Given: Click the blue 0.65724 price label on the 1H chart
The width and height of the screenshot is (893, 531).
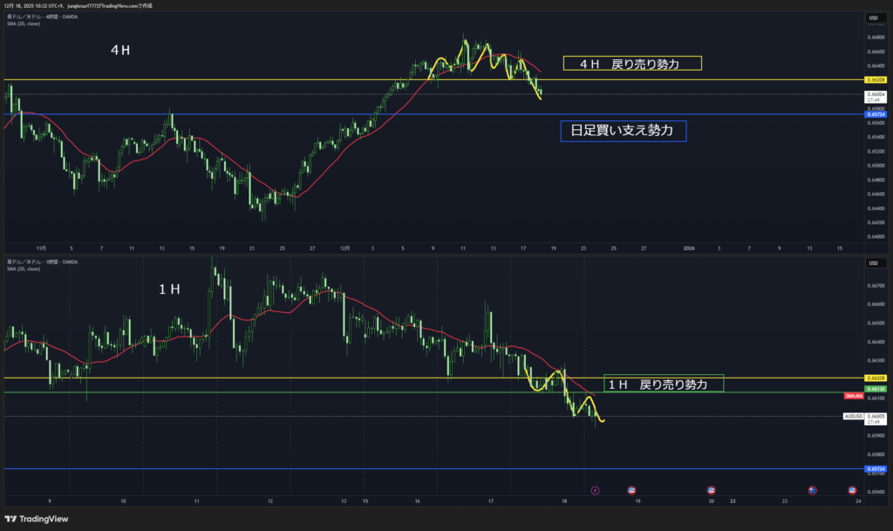Looking at the screenshot, I should [876, 469].
